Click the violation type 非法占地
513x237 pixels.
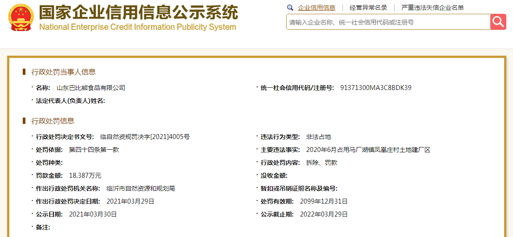[319, 137]
